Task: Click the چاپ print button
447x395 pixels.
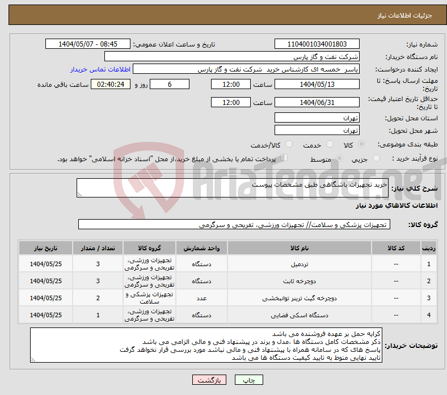Action: pos(249,380)
